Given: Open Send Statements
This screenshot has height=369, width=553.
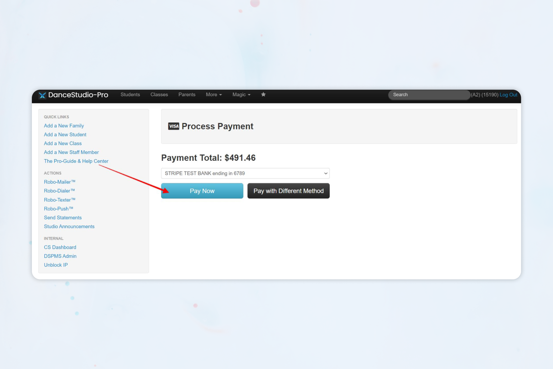Looking at the screenshot, I should pos(63,217).
